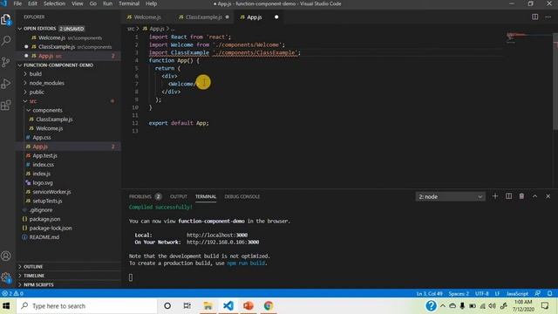558x314 pixels.
Task: Split the editor to the right
Action: coord(534,17)
